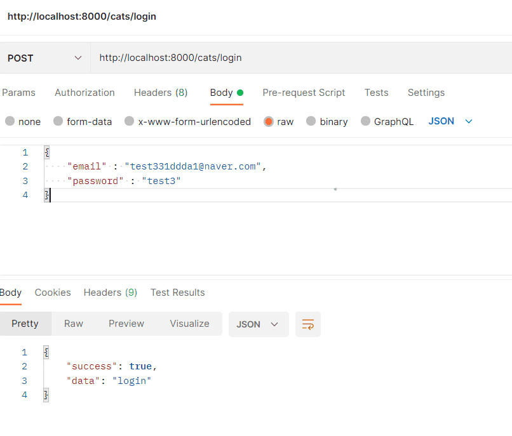
Task: Select the none body type radio
Action: pos(10,121)
